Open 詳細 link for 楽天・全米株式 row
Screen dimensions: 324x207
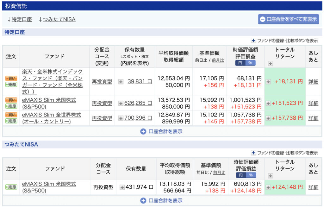(313, 82)
